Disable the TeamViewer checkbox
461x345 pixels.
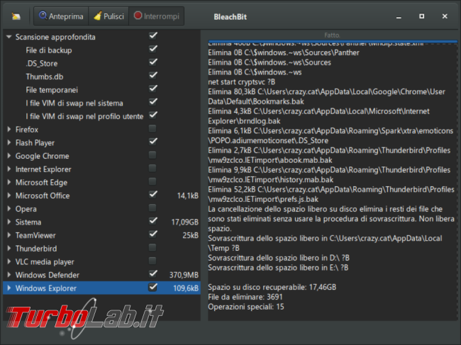pyautogui.click(x=152, y=234)
